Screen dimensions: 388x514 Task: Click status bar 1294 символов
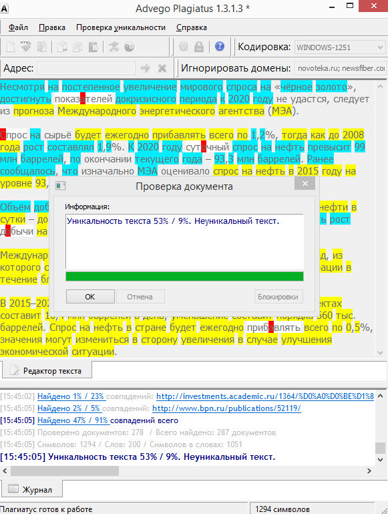pyautogui.click(x=282, y=509)
